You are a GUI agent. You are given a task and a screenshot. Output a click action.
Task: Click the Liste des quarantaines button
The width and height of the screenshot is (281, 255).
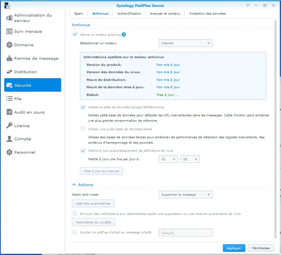pos(93,204)
